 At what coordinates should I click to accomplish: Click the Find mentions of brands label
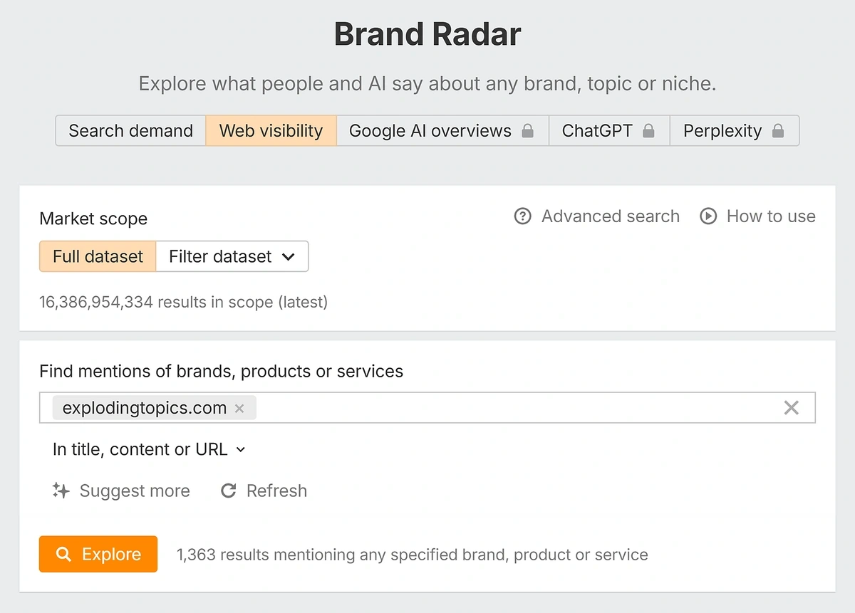tap(221, 371)
